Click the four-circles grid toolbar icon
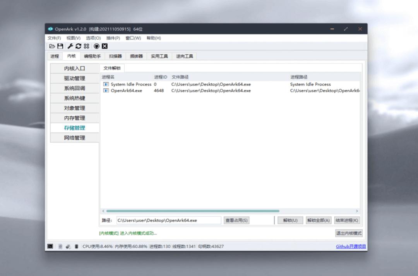418x276 pixels. (86, 46)
